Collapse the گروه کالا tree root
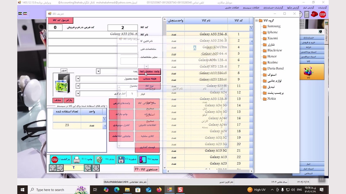This screenshot has height=194, width=346. pos(257,20)
